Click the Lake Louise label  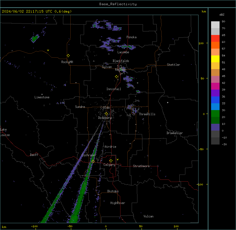click(x=5, y=132)
